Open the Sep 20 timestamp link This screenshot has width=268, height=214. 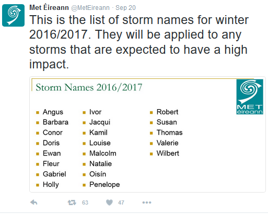(x=125, y=8)
